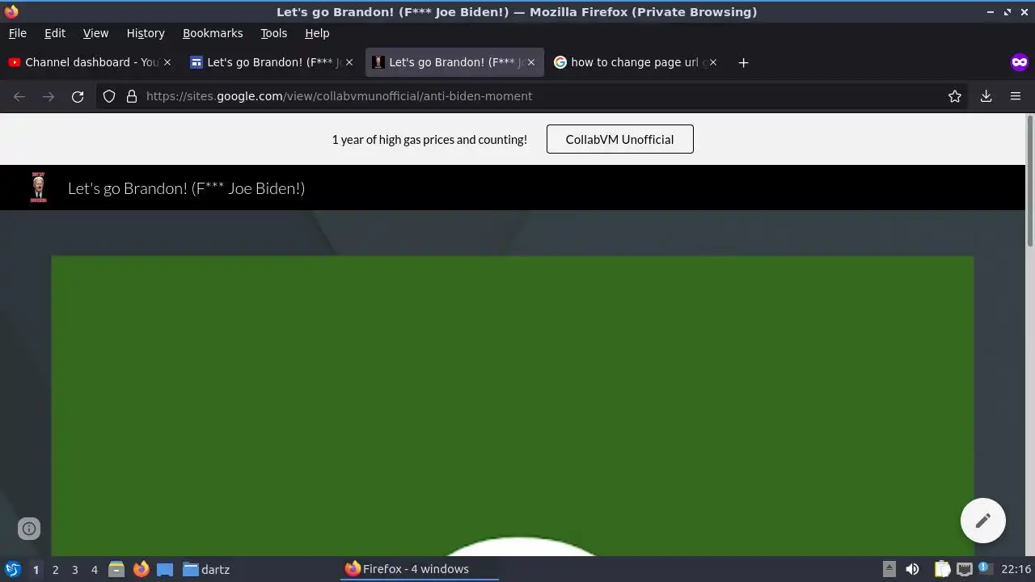Launch Firefox from taskbar quick launch
This screenshot has width=1035, height=582.
pyautogui.click(x=141, y=569)
